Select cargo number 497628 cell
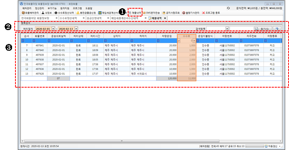This screenshot has height=150, width=289. pyautogui.click(x=40, y=74)
